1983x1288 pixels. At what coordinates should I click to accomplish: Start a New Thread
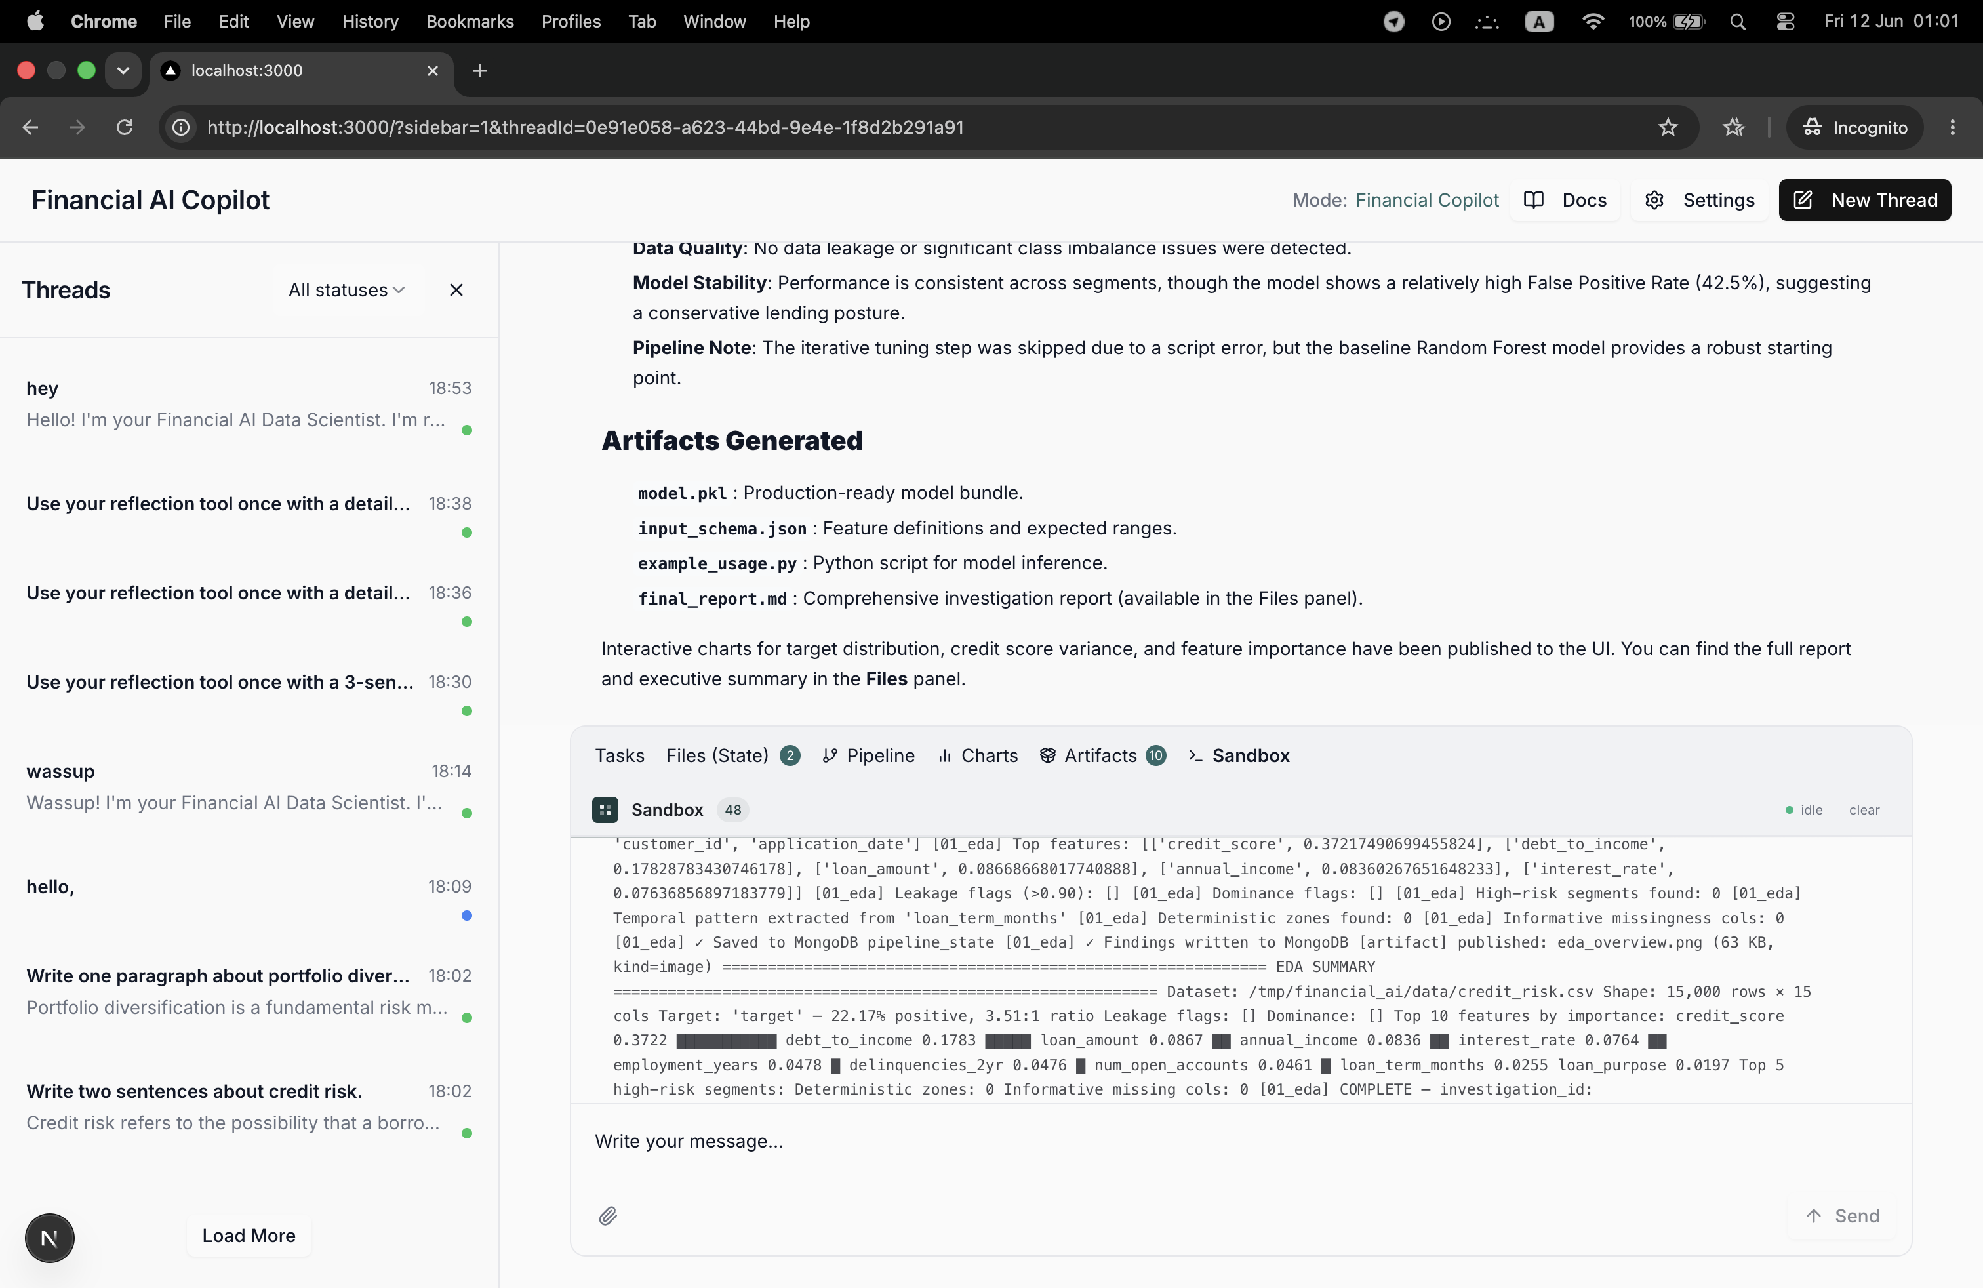click(1865, 199)
